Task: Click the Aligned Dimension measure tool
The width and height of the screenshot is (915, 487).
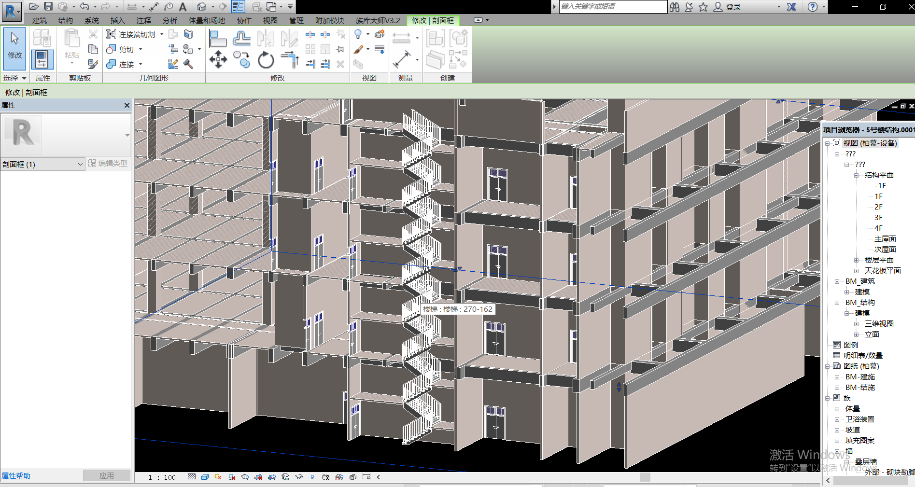Action: pos(401,60)
